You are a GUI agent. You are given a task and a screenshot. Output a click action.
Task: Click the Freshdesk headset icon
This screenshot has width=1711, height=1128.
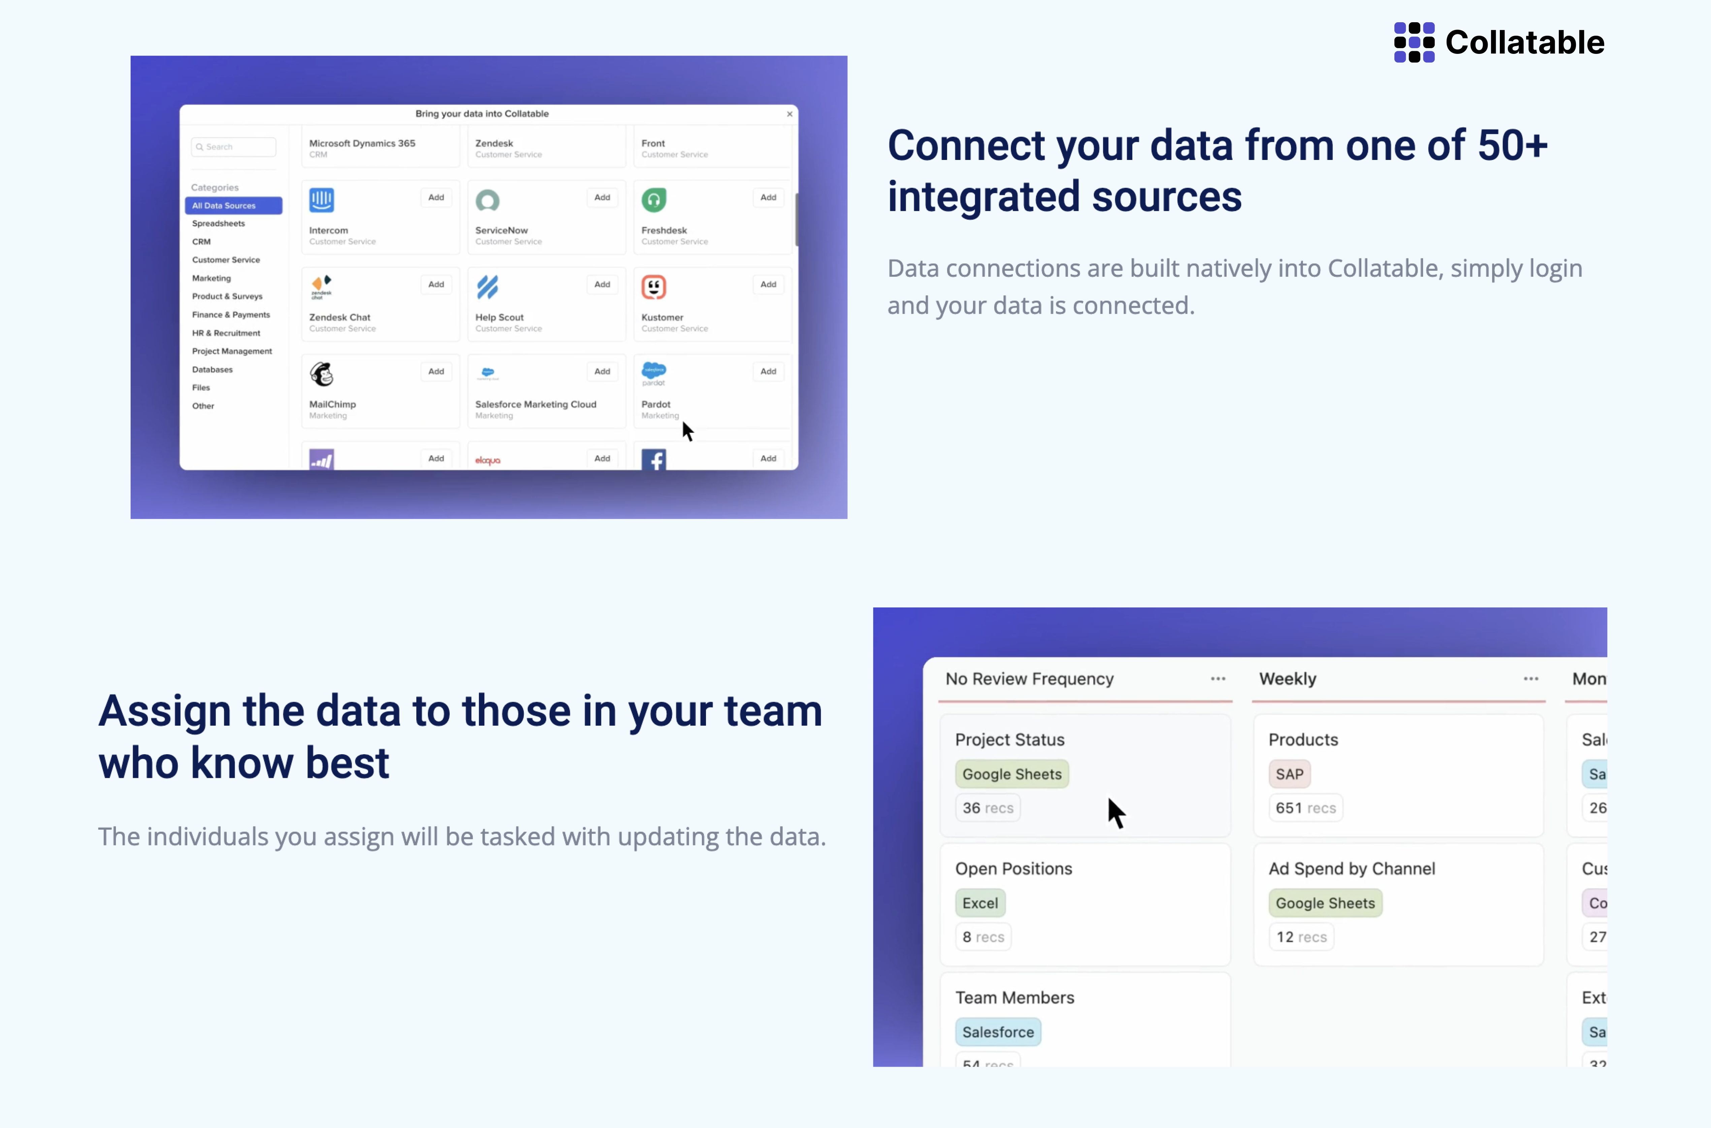tap(653, 199)
